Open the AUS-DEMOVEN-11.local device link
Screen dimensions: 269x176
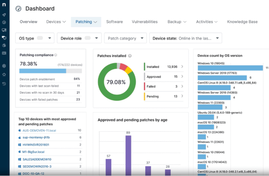tap(39, 130)
